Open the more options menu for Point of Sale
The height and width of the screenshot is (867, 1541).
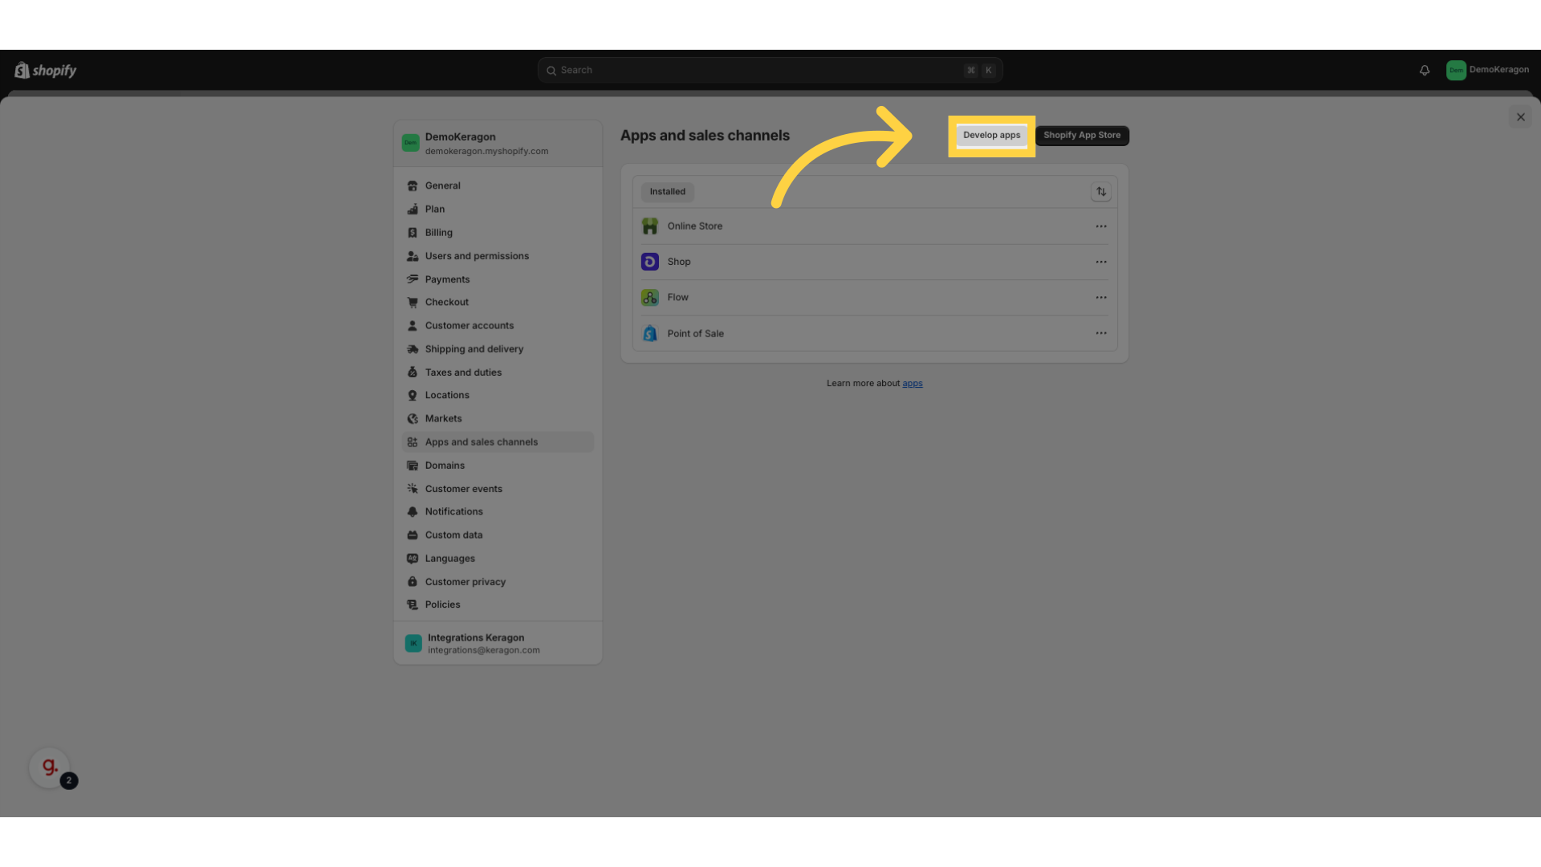(x=1101, y=333)
